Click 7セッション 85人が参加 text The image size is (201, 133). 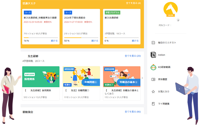[x=35, y=33]
